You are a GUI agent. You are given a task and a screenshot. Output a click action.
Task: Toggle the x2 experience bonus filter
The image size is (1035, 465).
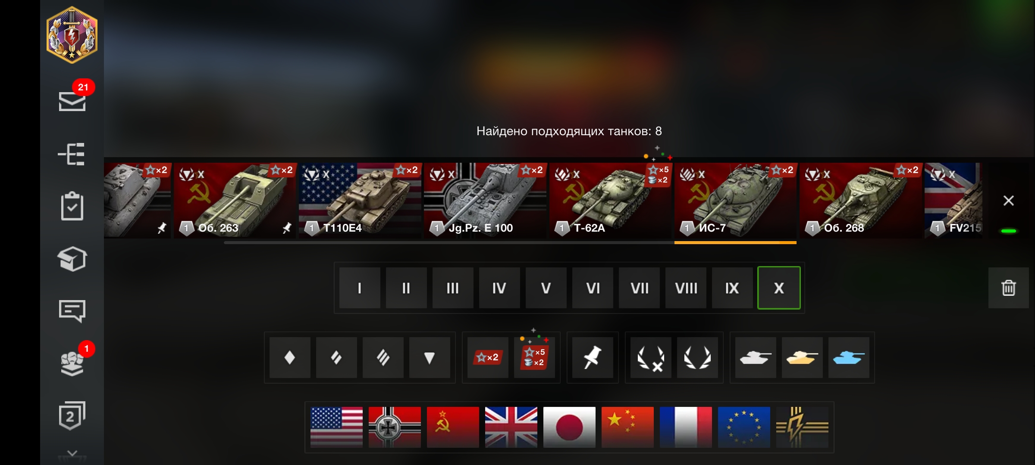click(x=488, y=357)
